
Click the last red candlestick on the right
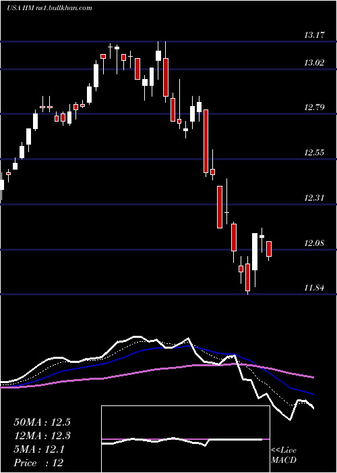(269, 249)
